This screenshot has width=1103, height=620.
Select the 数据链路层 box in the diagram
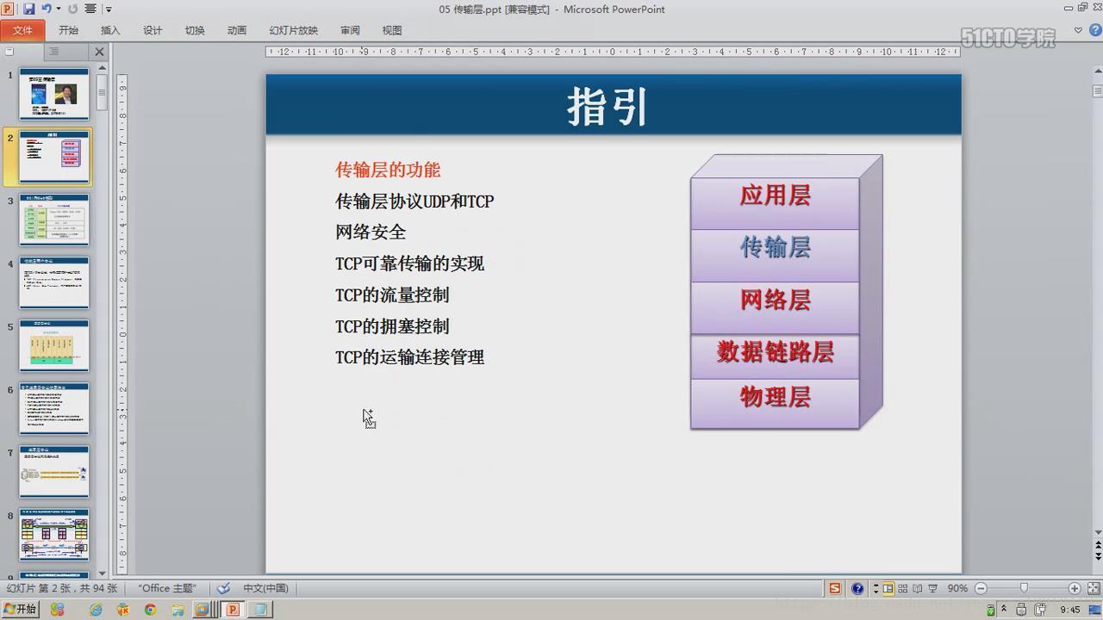coord(775,356)
